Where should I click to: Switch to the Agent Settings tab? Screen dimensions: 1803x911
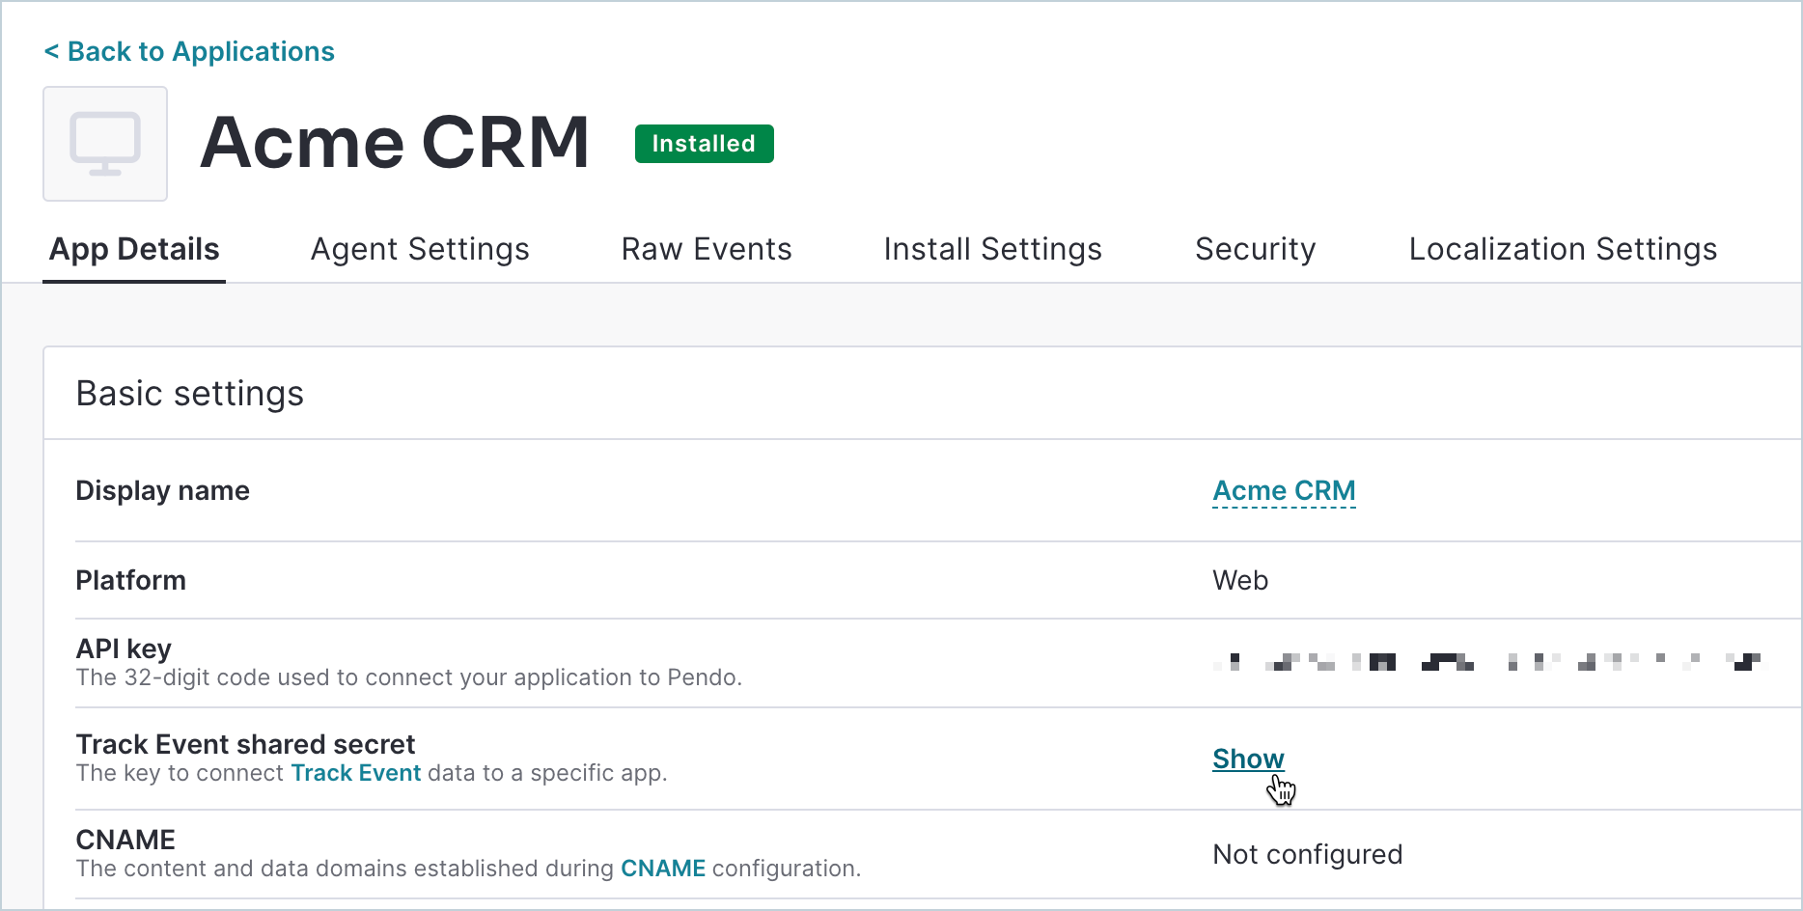click(420, 250)
